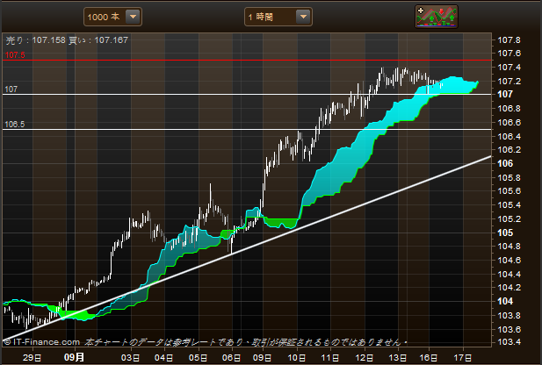Click the 105.6 price axis label
Image resolution: width=542 pixels, height=365 pixels.
pyautogui.click(x=509, y=191)
